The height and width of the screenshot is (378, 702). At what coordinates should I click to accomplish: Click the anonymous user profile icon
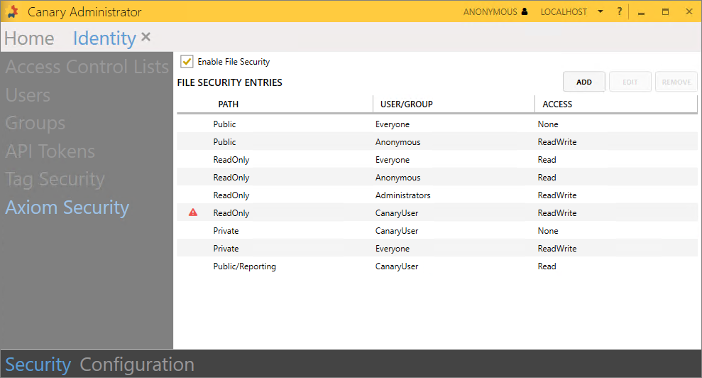coord(525,12)
